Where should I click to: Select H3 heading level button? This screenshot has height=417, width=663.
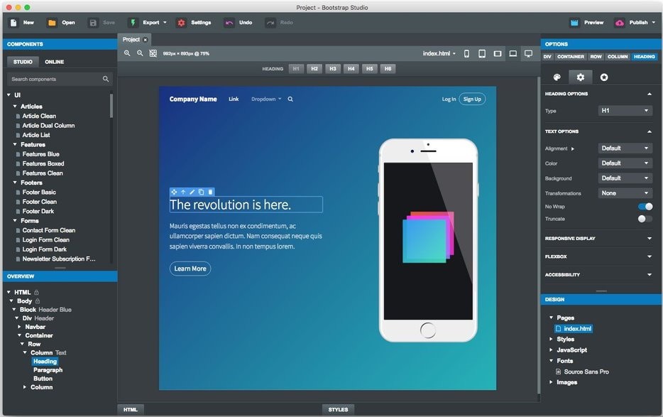click(333, 69)
